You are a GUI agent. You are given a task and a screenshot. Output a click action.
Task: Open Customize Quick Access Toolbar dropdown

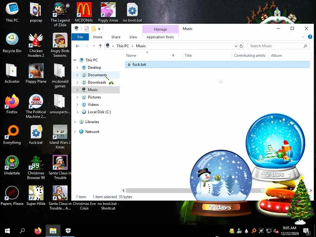click(99, 29)
